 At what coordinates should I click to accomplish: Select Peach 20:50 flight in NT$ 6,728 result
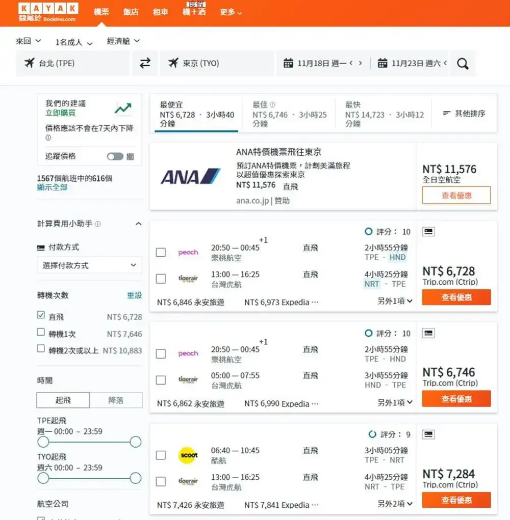pyautogui.click(x=161, y=253)
